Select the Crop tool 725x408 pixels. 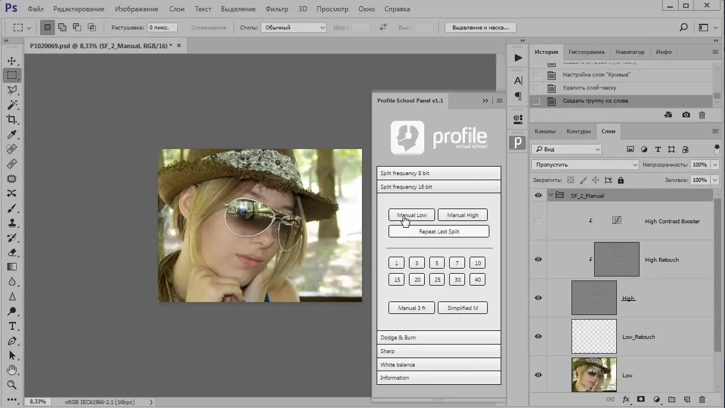[x=12, y=120]
